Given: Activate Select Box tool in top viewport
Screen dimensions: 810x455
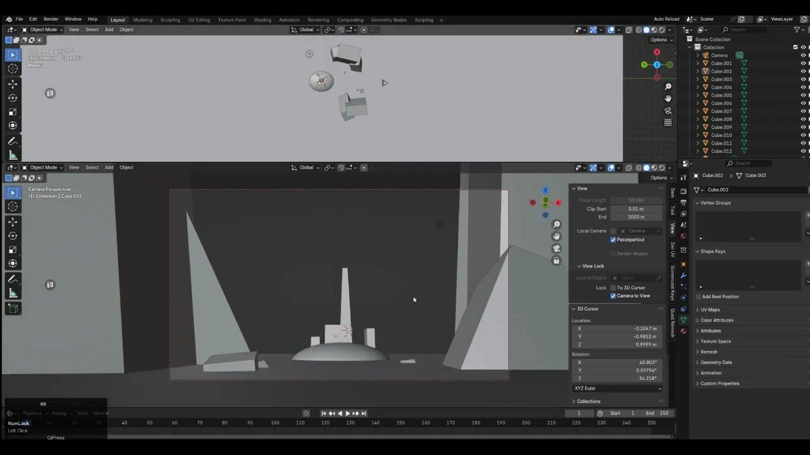Looking at the screenshot, I should (x=13, y=55).
